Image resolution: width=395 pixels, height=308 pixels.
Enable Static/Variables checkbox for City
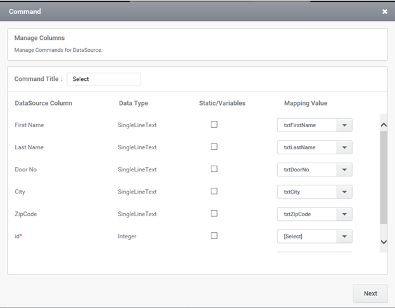click(214, 191)
